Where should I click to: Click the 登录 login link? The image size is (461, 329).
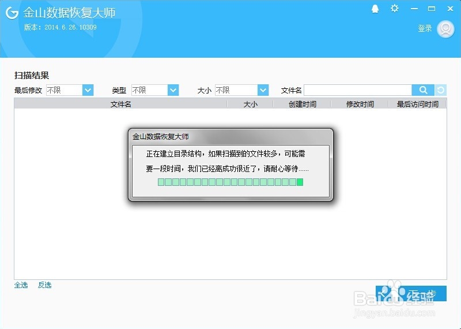pos(425,28)
